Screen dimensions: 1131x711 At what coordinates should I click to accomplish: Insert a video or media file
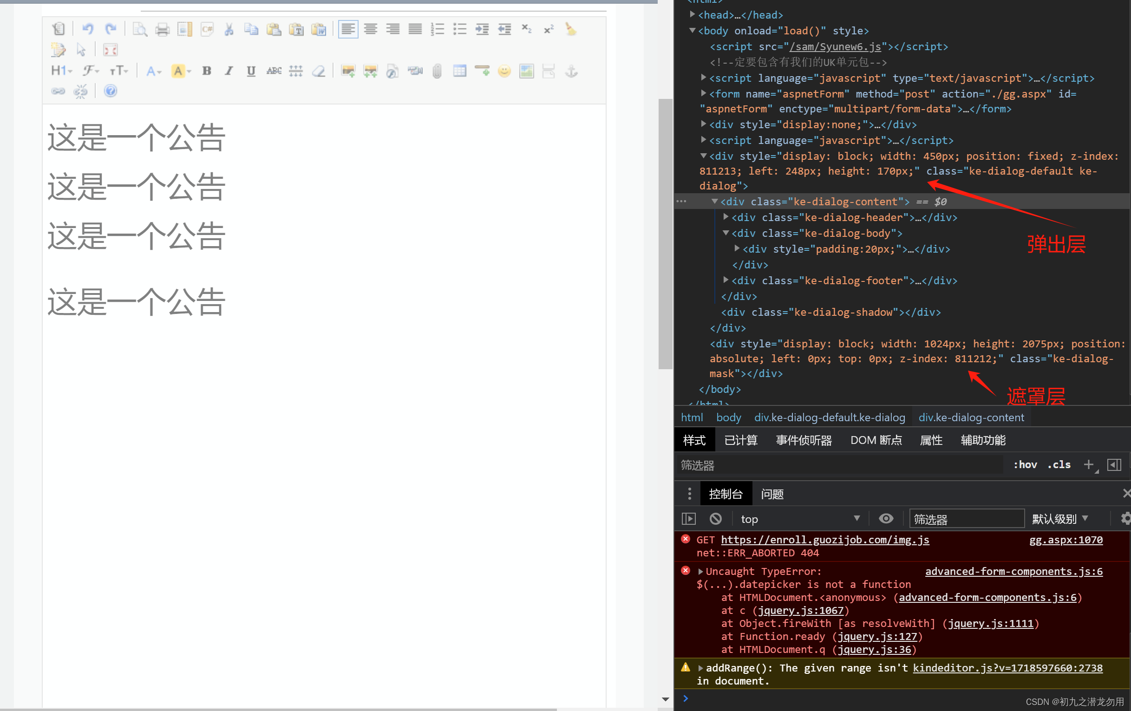click(x=415, y=71)
